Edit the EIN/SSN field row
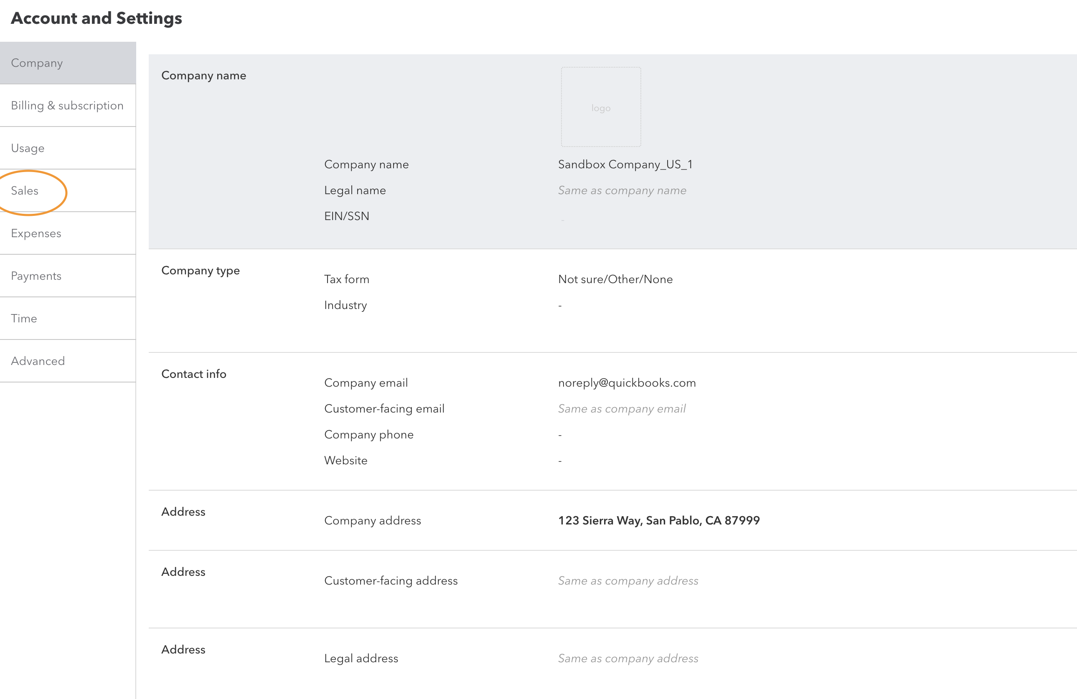 coord(347,216)
